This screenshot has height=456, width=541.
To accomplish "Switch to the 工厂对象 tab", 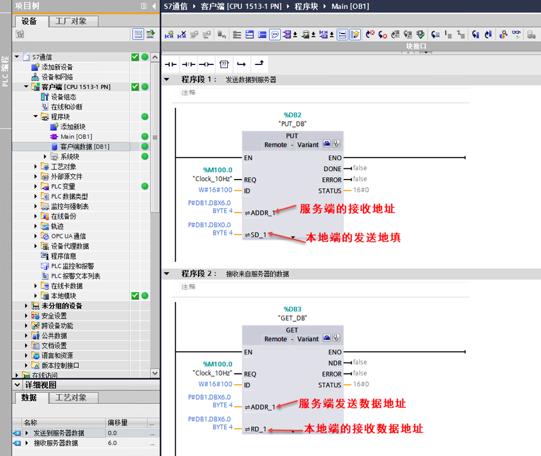I will coord(74,21).
